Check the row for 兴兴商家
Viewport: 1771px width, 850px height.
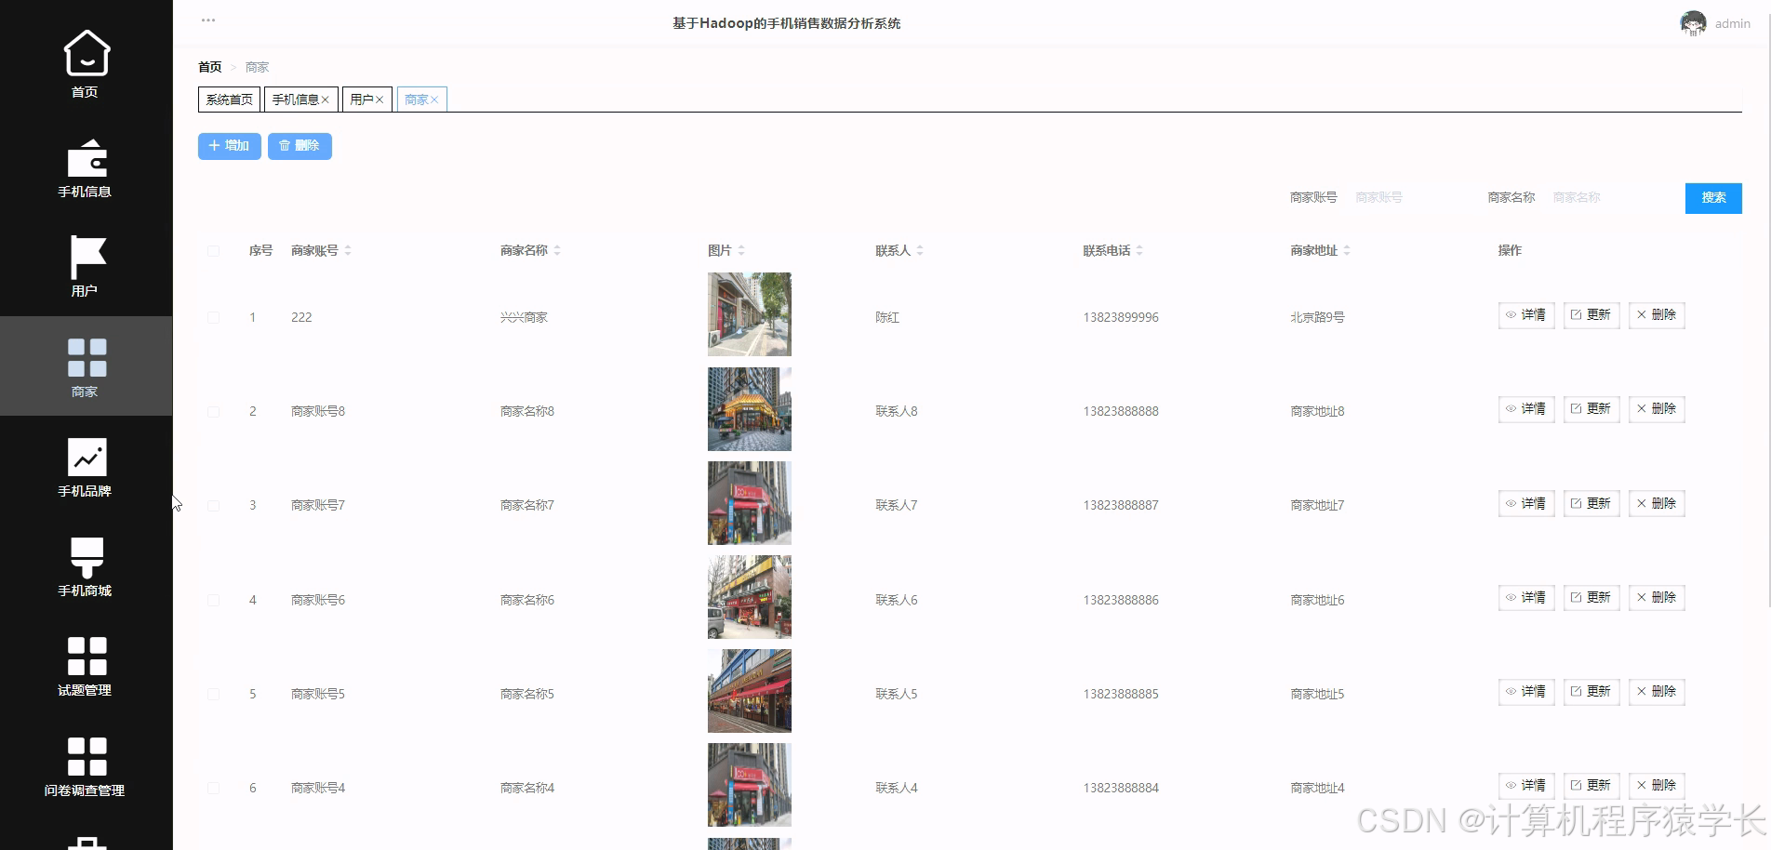[x=213, y=317]
